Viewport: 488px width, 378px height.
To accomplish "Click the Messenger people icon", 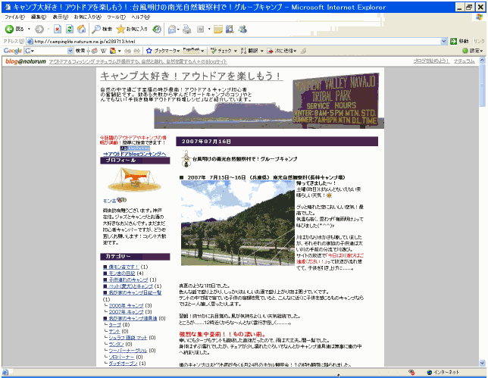I will [242, 30].
